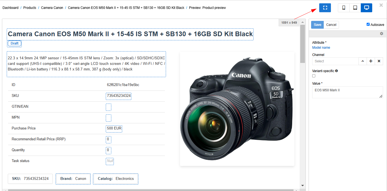The width and height of the screenshot is (387, 191).
Task: Clear Channel with the X icon
Action: click(379, 61)
